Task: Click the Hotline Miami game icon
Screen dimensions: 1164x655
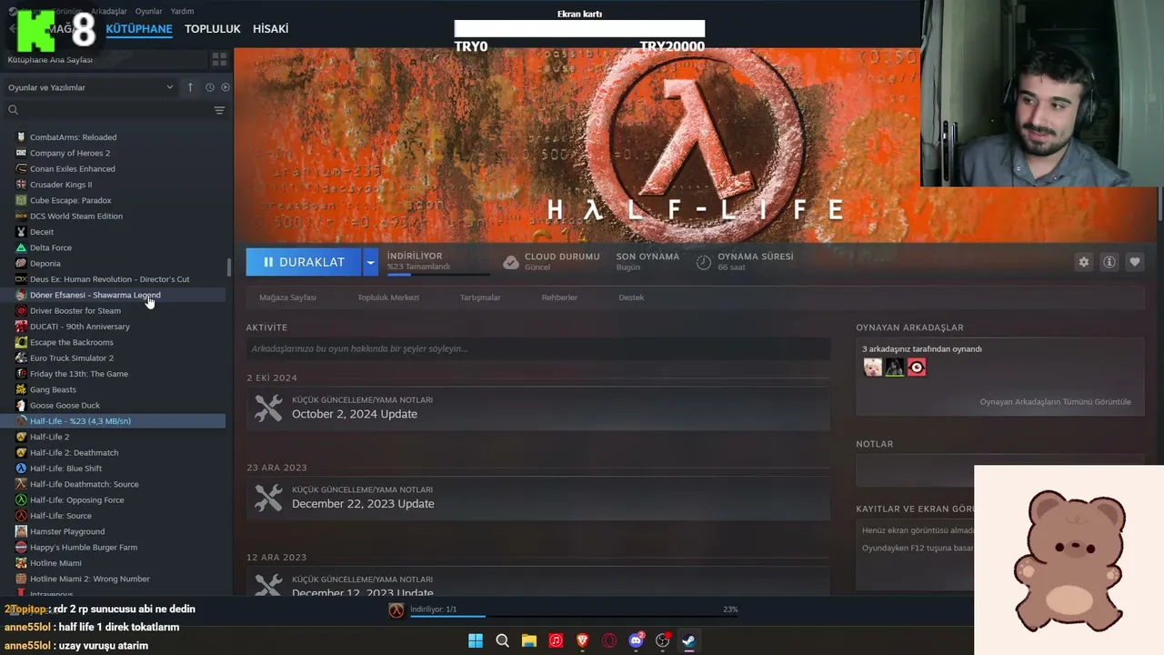Action: coord(21,563)
